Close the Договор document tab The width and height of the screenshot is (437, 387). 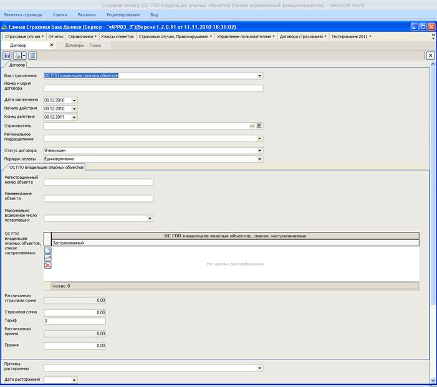coord(52,45)
